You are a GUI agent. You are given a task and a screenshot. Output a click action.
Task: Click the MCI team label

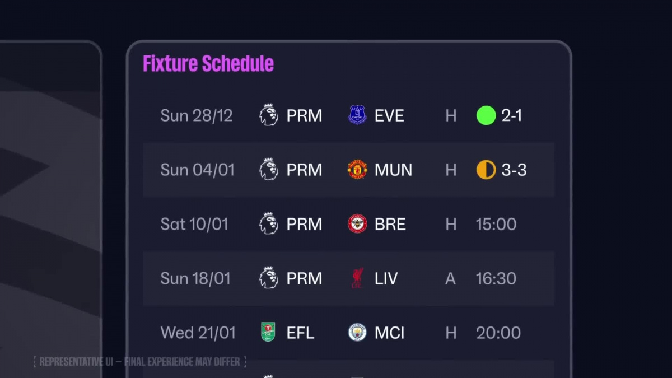[x=390, y=333]
